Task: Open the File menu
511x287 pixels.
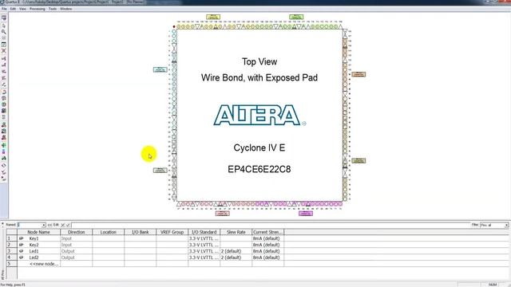Action: 4,9
